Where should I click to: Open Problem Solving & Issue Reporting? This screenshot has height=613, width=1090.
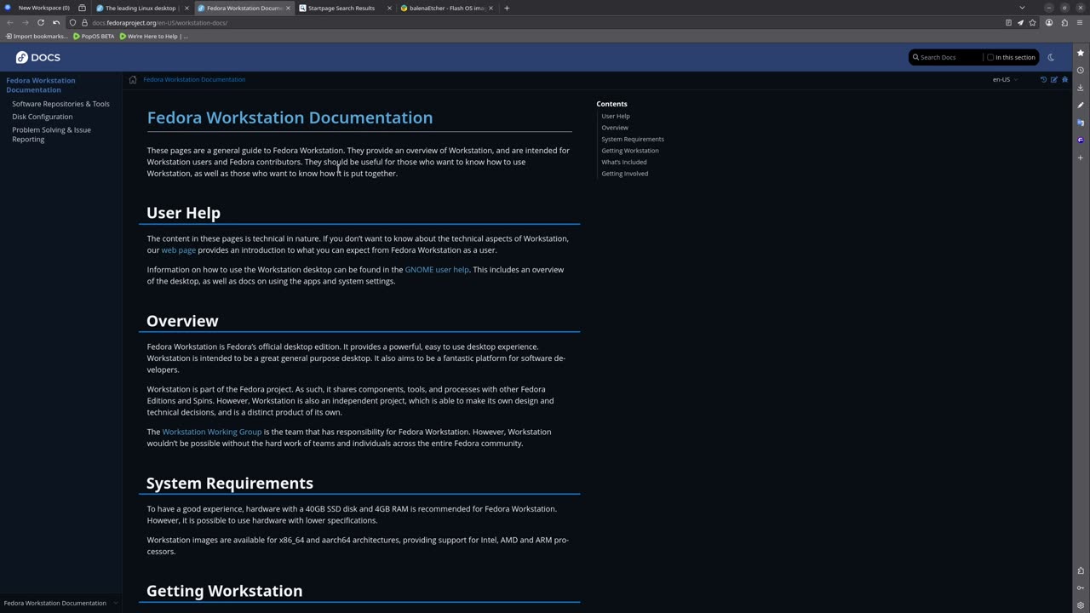tap(51, 135)
